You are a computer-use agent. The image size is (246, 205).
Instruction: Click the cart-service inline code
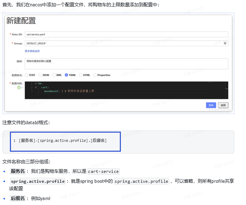pos(104,171)
